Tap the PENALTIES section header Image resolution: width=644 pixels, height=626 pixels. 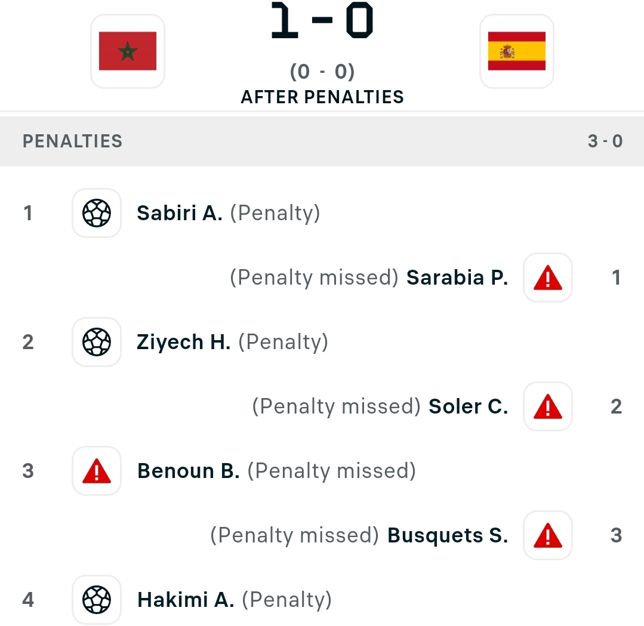coord(72,141)
